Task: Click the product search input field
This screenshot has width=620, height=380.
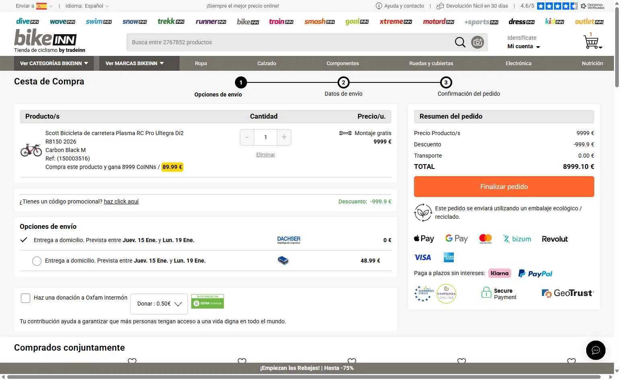Action: (x=290, y=42)
